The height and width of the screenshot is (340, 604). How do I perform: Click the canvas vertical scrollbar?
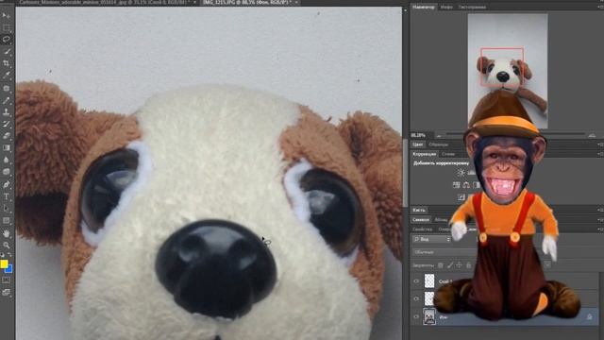(x=405, y=172)
